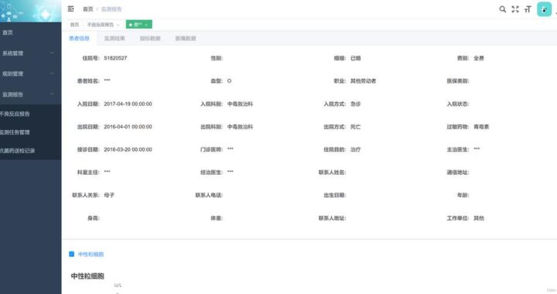
Task: Click the 联系人电话 field label
Action: point(209,195)
